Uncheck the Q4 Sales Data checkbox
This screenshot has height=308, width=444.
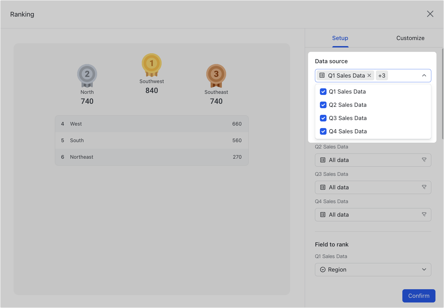(x=323, y=131)
